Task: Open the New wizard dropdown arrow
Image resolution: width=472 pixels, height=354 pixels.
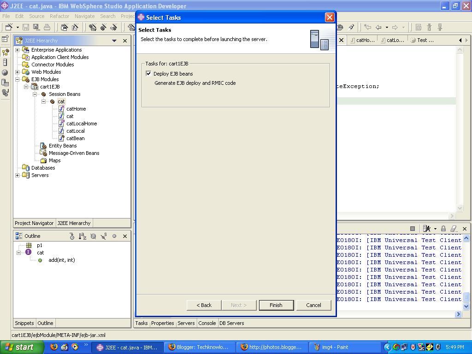Action: click(x=18, y=27)
